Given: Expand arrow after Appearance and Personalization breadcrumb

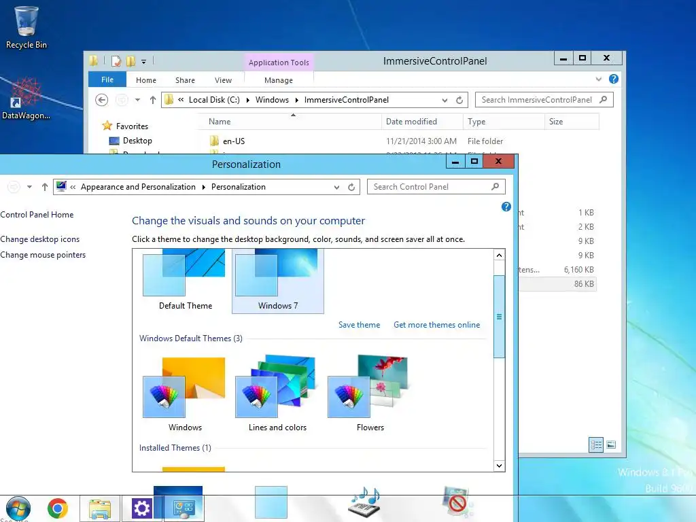Looking at the screenshot, I should point(204,188).
